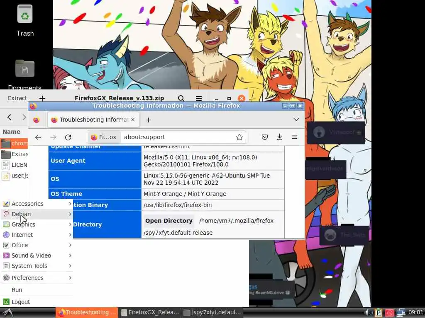Go forward in archive manager
The width and height of the screenshot is (425, 318).
point(24,117)
